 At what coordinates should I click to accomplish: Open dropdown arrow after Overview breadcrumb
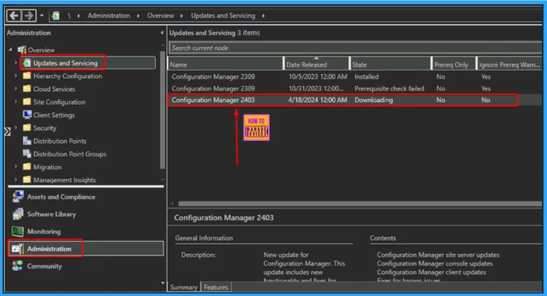coord(182,15)
